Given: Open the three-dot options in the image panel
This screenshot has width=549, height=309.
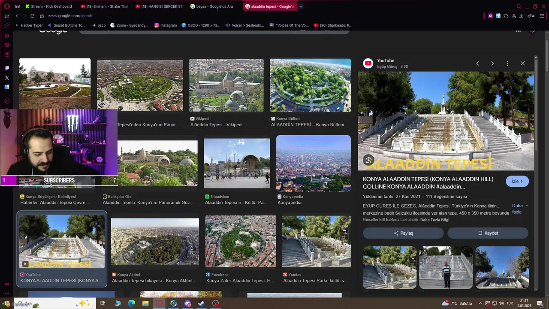Looking at the screenshot, I should 507,64.
